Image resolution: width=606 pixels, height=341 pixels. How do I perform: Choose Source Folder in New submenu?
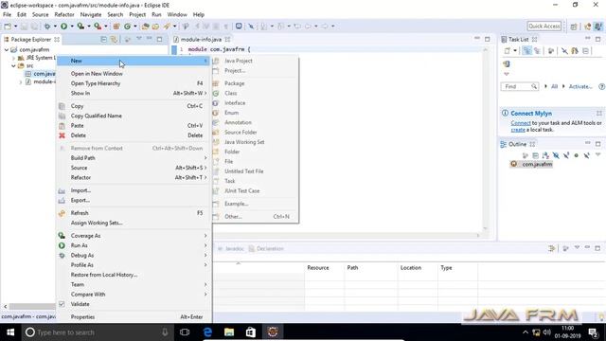[x=255, y=133]
